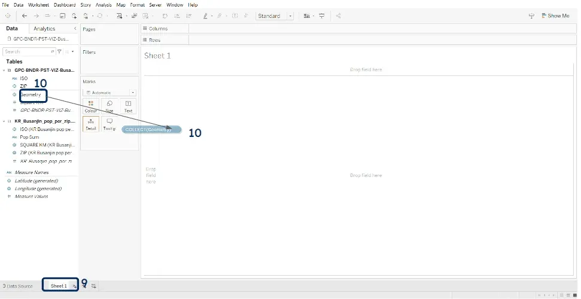
Task: Click the Fix Axes pin icon
Action: coord(246,16)
